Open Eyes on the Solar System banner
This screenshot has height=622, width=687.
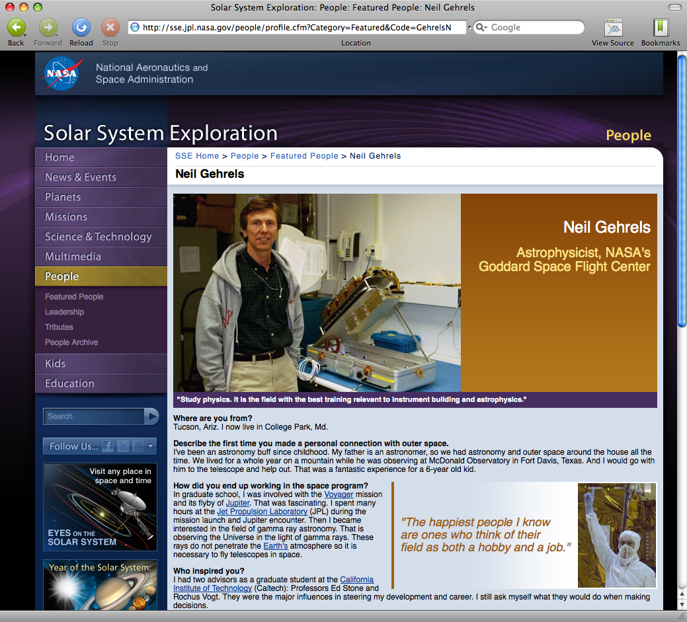pyautogui.click(x=100, y=507)
